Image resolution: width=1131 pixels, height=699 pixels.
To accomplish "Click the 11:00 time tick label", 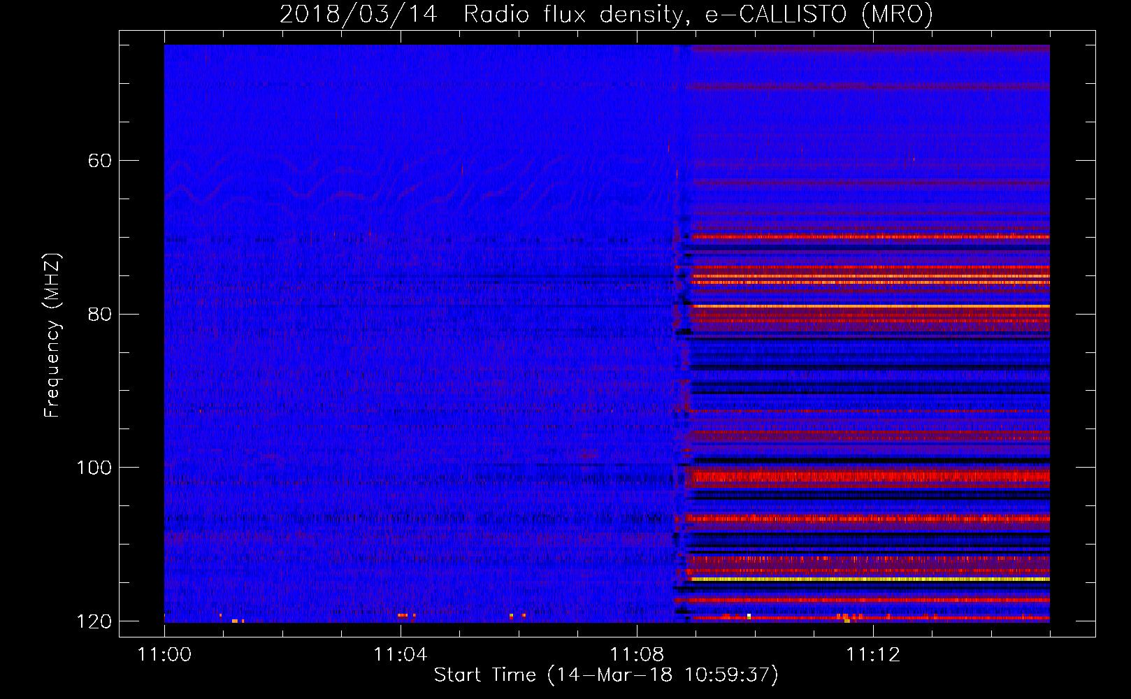I will [164, 655].
